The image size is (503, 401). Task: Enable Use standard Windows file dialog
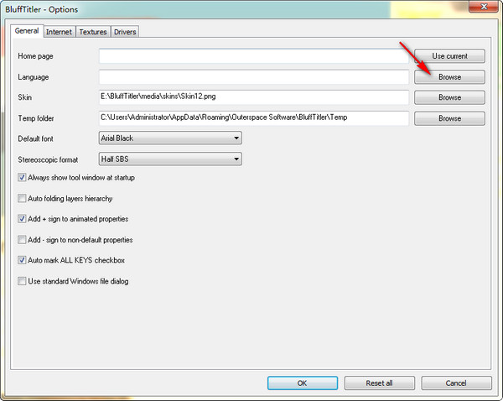[x=22, y=281]
